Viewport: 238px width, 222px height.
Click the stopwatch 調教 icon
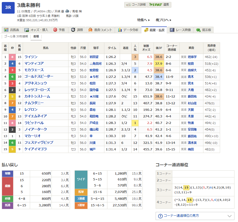point(73,30)
